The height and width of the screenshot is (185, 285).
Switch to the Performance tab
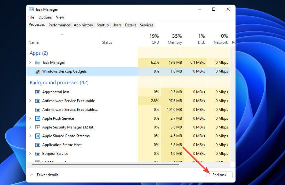(x=59, y=25)
